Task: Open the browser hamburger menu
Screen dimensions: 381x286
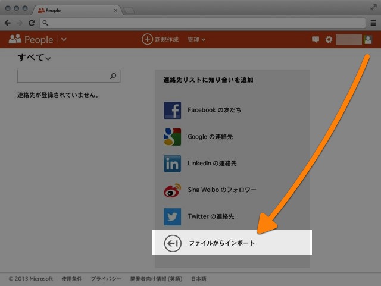Action: (373, 23)
